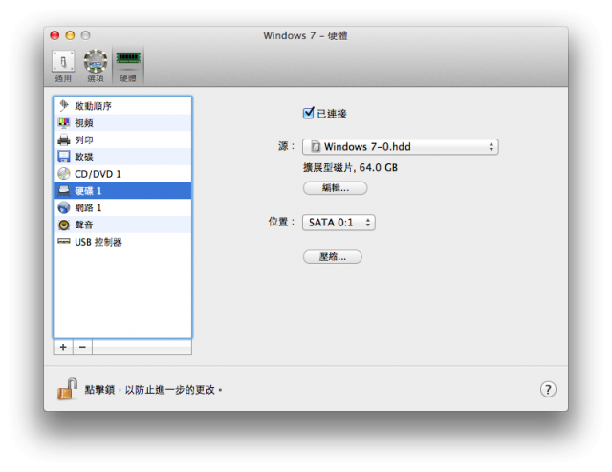Viewport: 612px width, 472px height.
Task: Select the 啟動順序 boot order item
Action: (122, 106)
